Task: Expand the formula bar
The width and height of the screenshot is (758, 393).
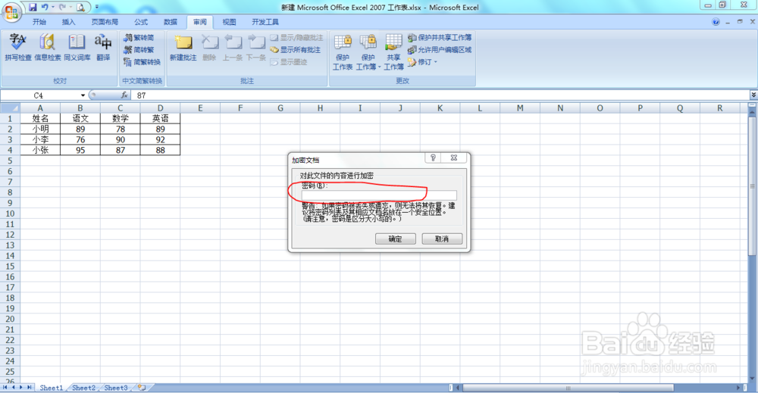Action: coord(753,95)
